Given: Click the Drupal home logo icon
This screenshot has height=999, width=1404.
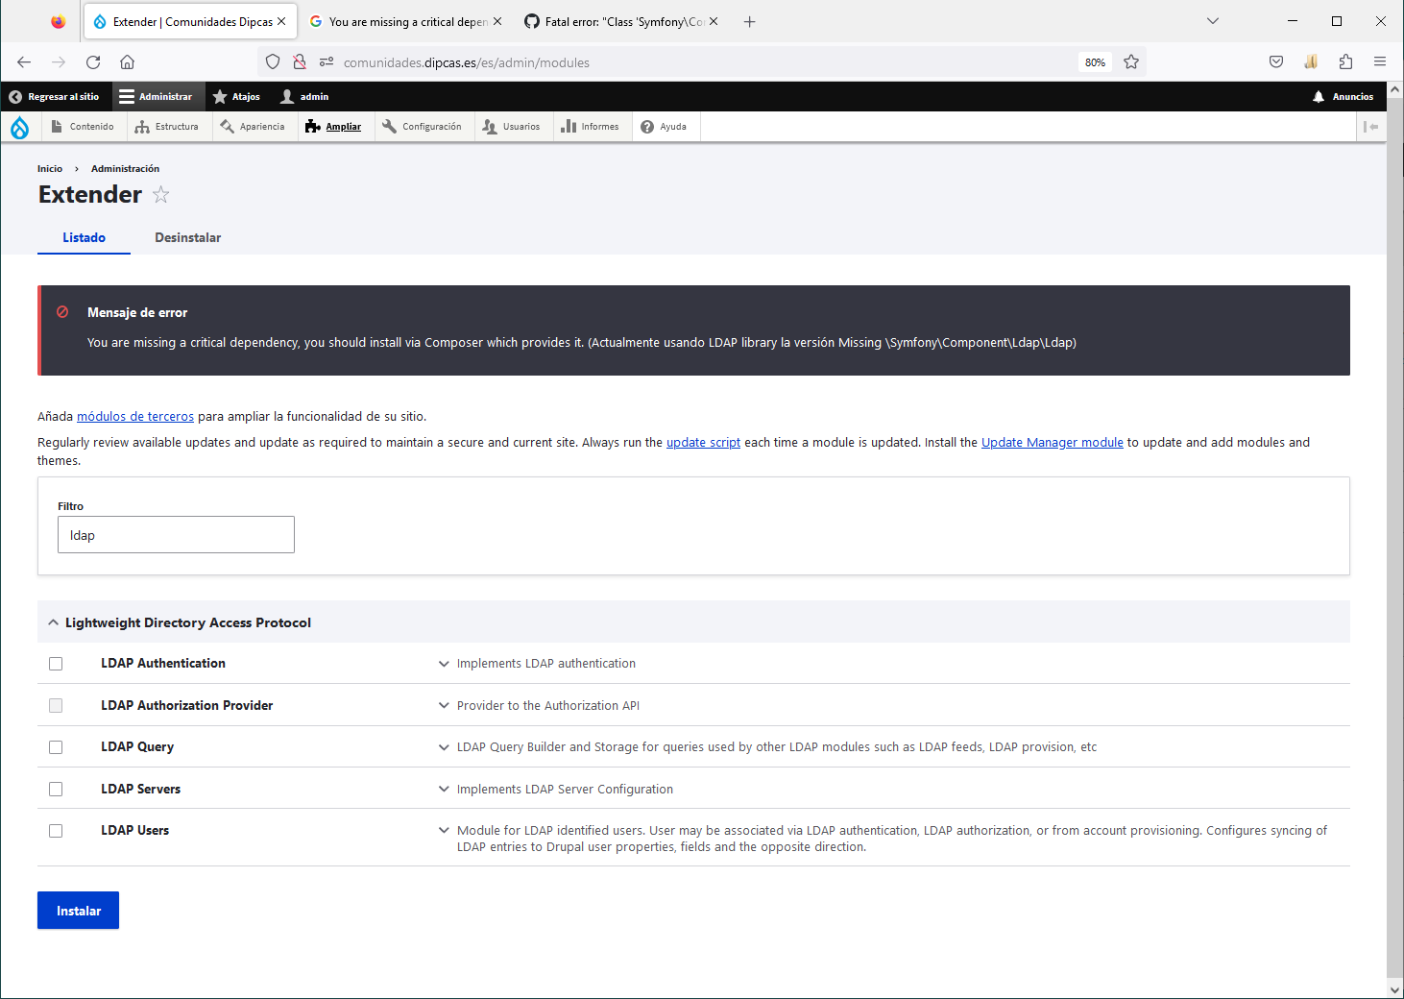Looking at the screenshot, I should pyautogui.click(x=19, y=127).
